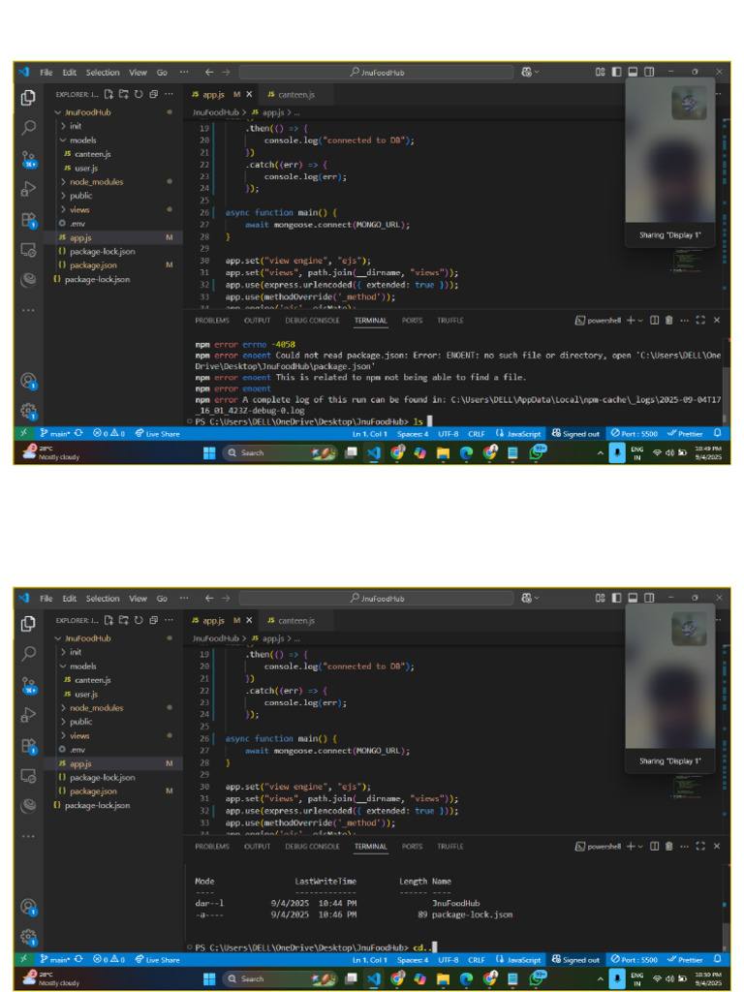Open Microsoft Edge on the upper taskbar
The height and width of the screenshot is (992, 744).
466,452
